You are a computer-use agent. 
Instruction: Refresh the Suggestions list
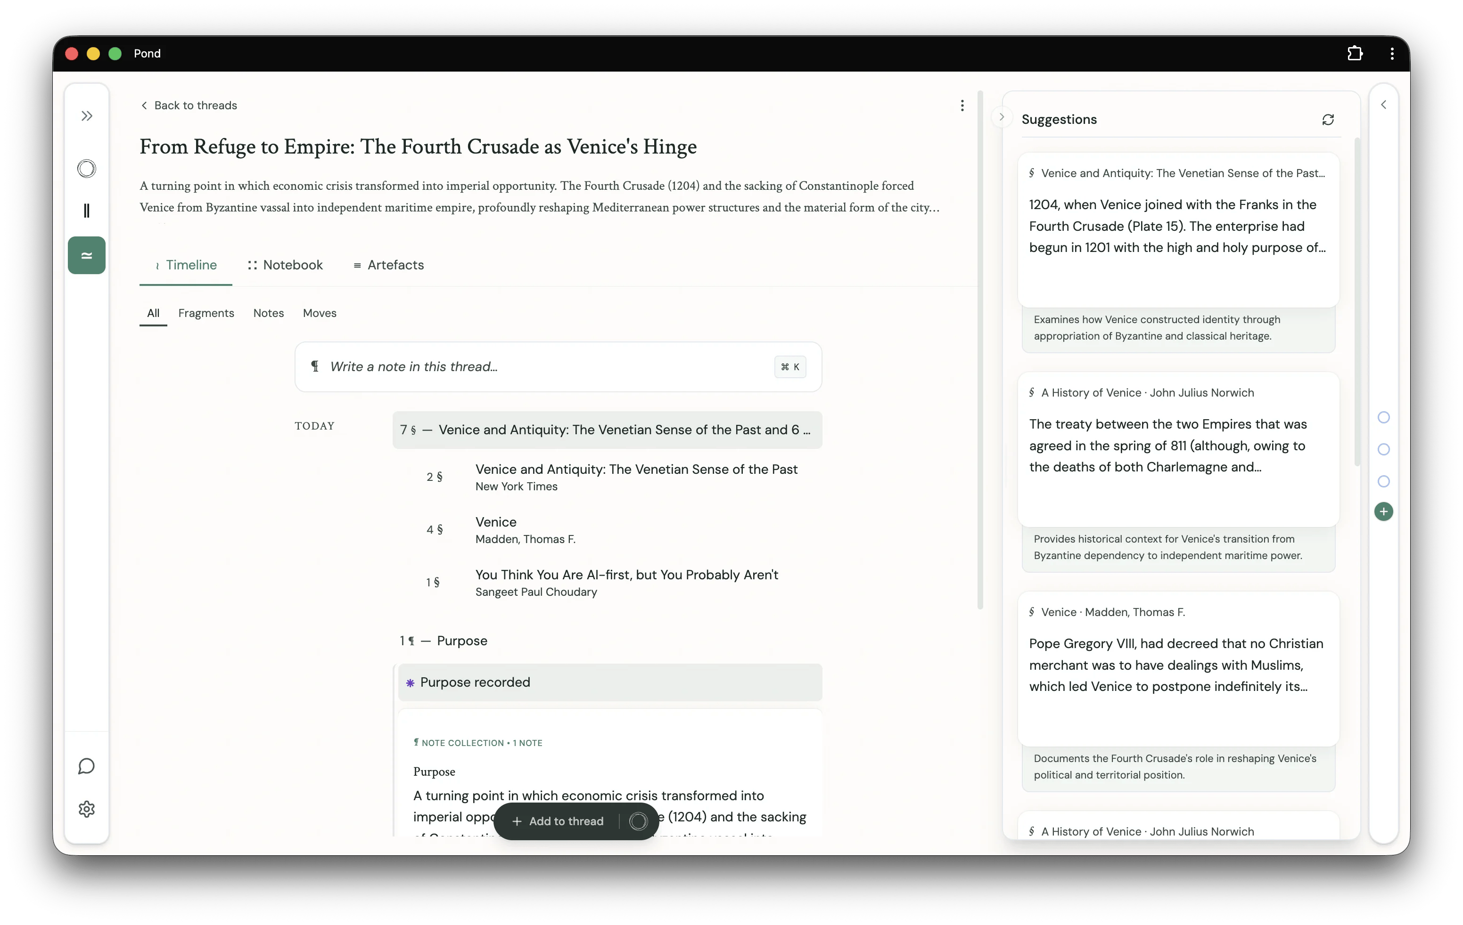click(1328, 120)
